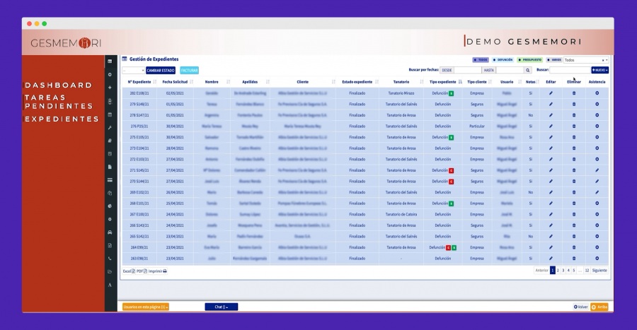Image resolution: width=637 pixels, height=330 pixels.
Task: Delete expediente 264 E99/21 with trash icon
Action: [574, 247]
